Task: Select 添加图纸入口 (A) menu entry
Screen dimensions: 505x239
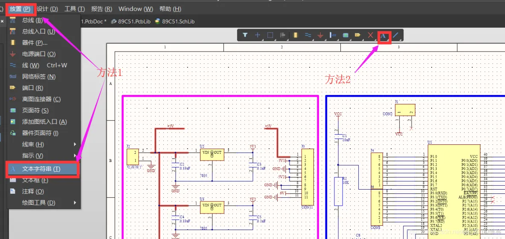Action: pyautogui.click(x=44, y=121)
